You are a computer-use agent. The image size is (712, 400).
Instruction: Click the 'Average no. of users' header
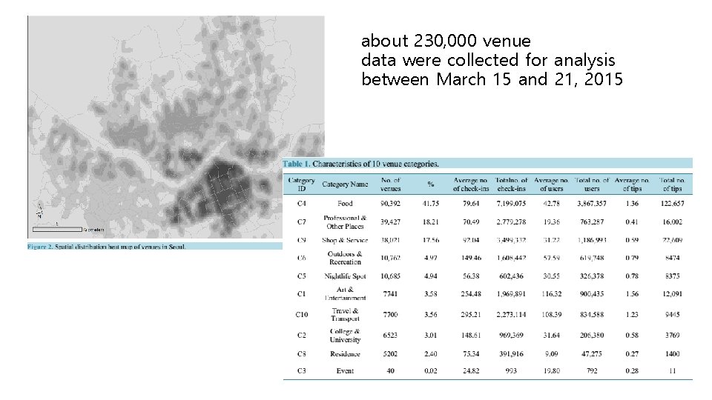click(551, 184)
